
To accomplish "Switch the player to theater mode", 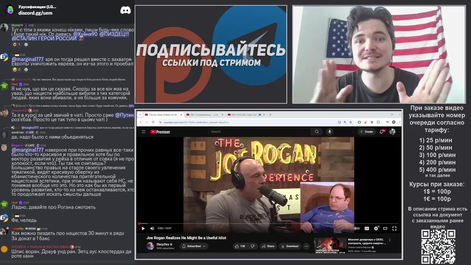I will [385, 228].
